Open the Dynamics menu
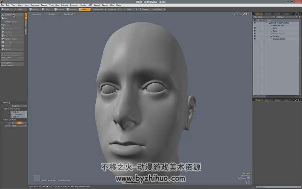 74,5
